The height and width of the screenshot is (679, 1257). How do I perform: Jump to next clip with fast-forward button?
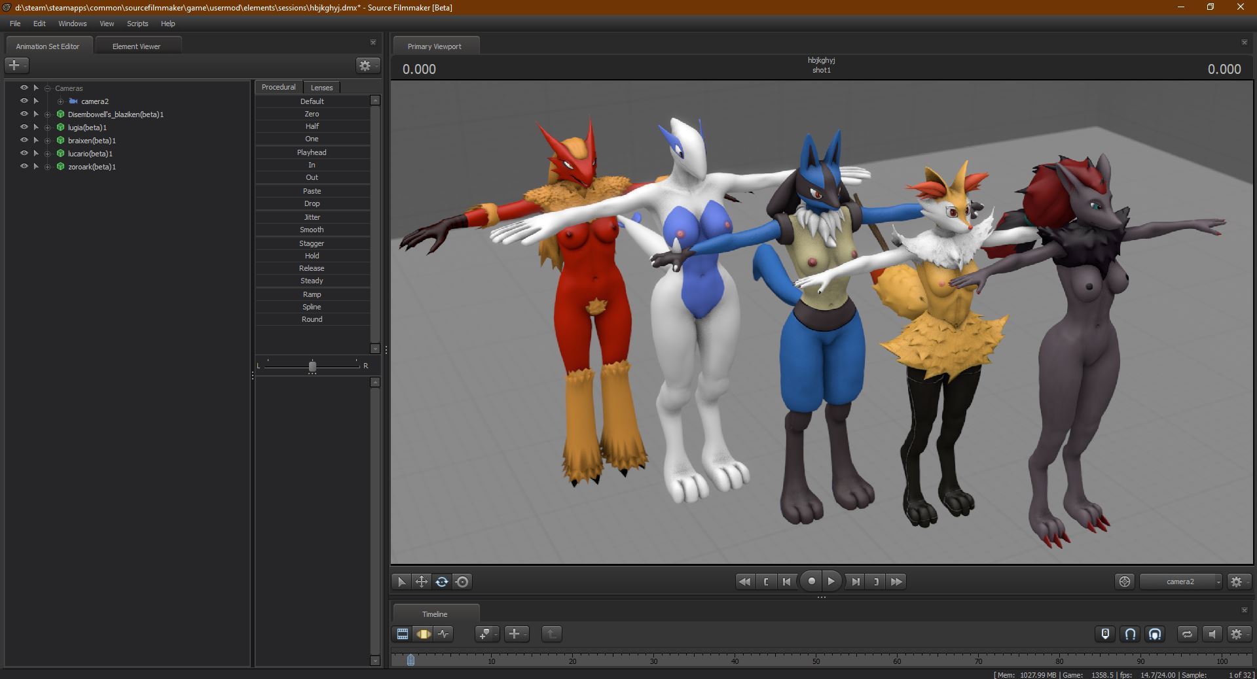pos(896,582)
